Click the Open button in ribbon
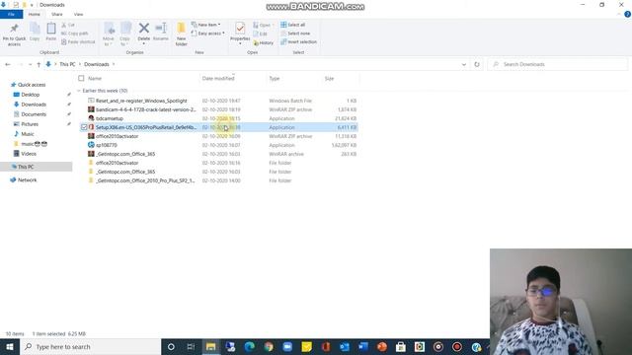The image size is (632, 355). (264, 25)
